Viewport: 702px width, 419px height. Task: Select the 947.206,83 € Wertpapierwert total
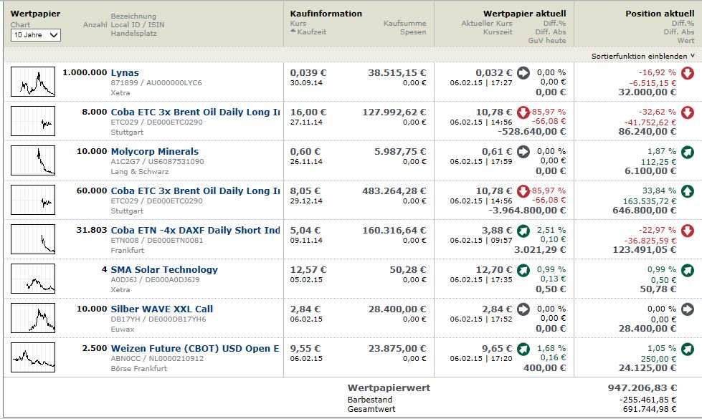(x=642, y=387)
